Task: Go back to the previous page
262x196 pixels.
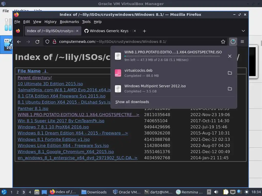Action: [x=19, y=42]
